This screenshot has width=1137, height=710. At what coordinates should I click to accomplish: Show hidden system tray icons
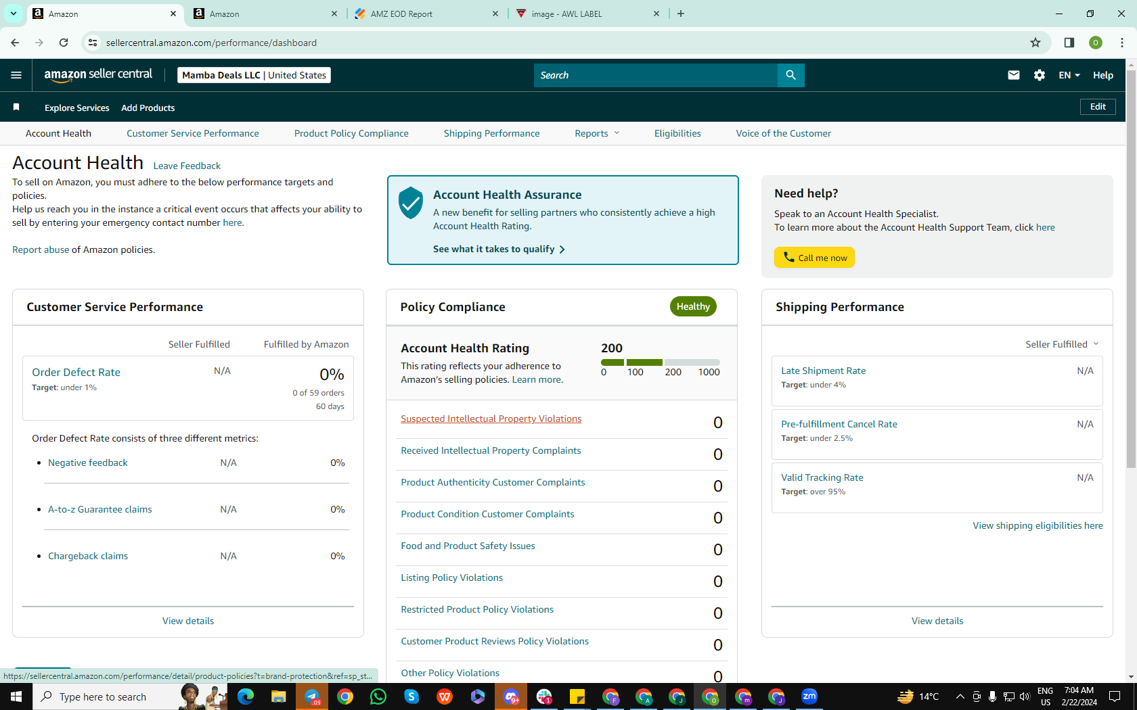[960, 696]
